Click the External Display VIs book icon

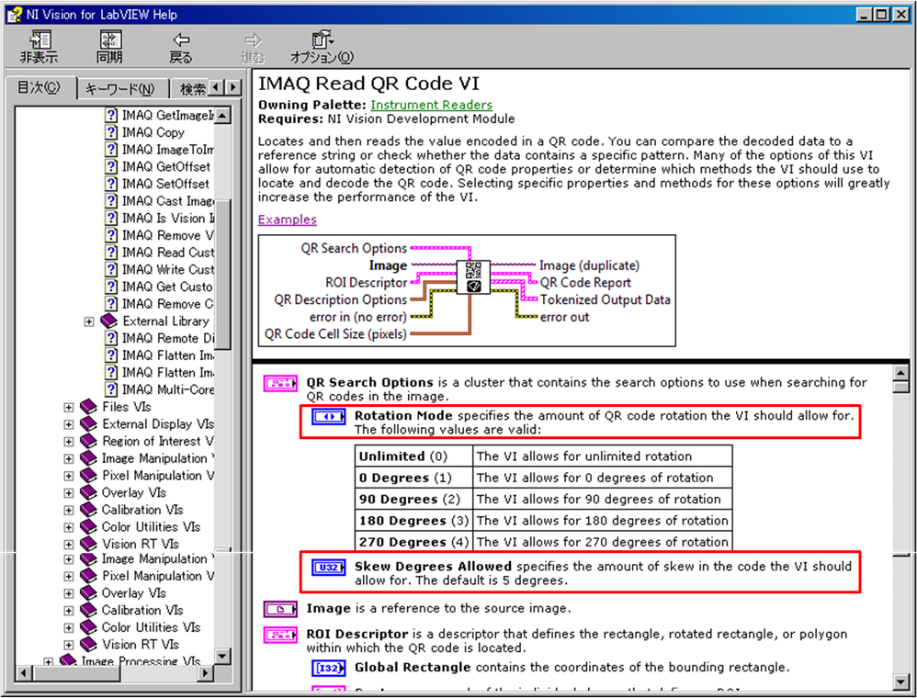(88, 423)
